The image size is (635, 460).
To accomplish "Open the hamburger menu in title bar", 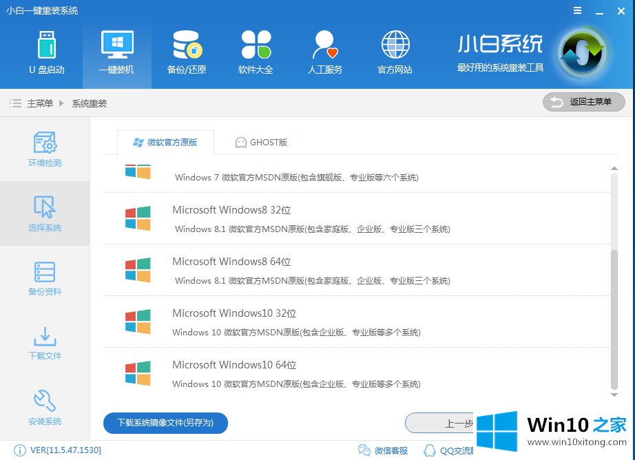I will (578, 11).
